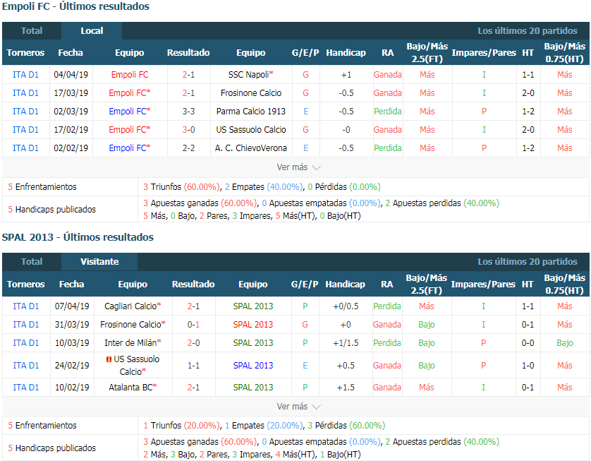Click Inter de Milán team name
The image size is (591, 461).
133,343
